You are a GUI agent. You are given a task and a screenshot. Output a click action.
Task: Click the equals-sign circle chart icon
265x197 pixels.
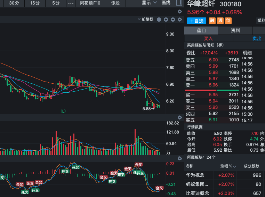click(159, 20)
